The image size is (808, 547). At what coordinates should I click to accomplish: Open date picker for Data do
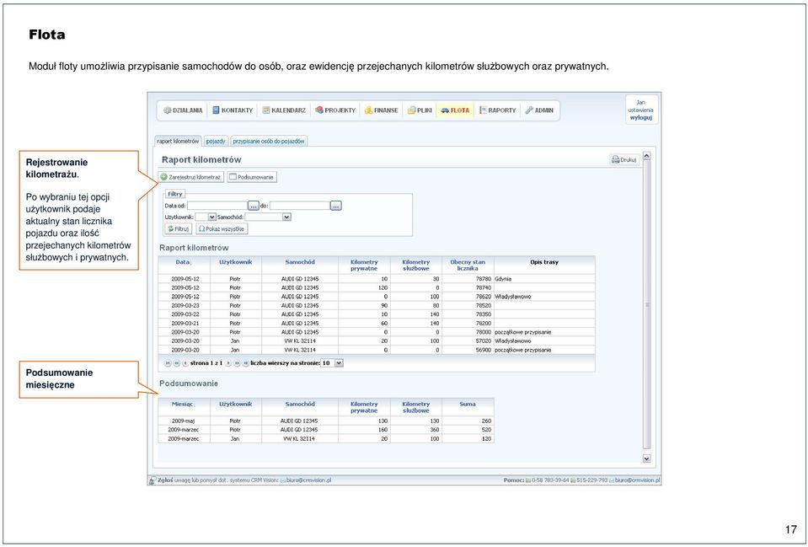(336, 206)
